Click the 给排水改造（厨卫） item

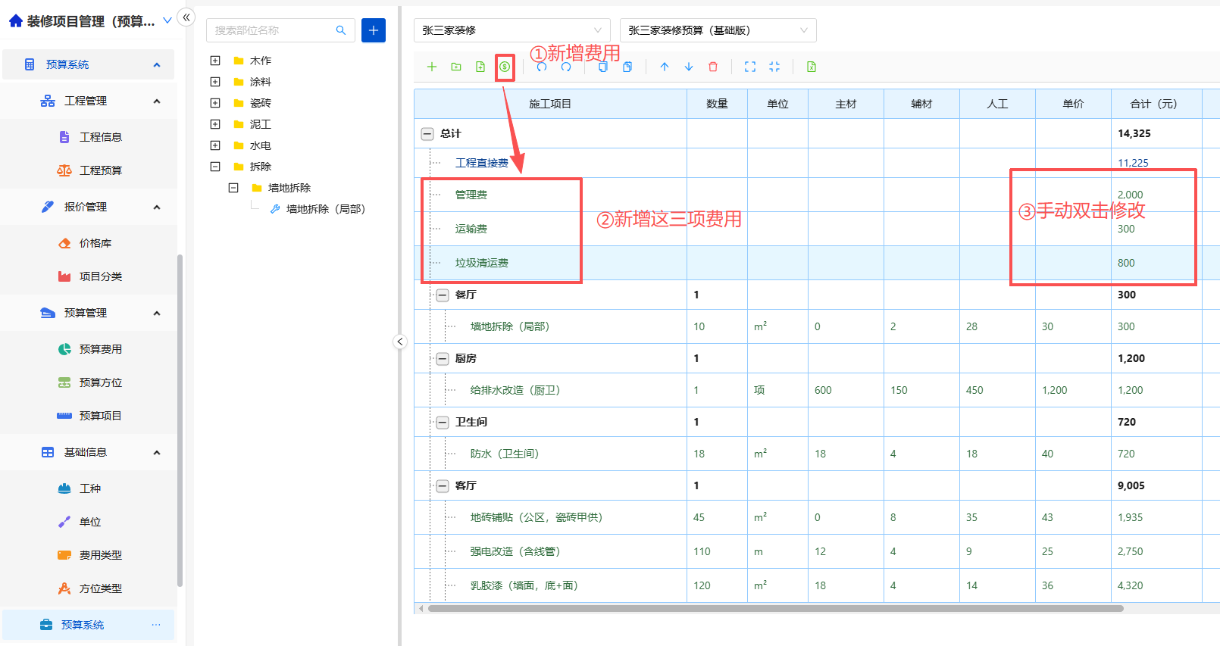click(x=515, y=390)
